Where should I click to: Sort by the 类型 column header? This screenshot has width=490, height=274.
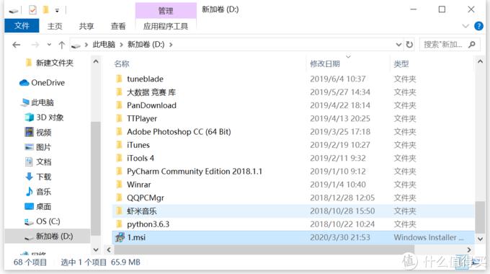(401, 63)
